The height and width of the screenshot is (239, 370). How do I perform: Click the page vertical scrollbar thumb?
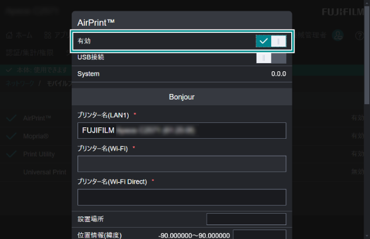[x=367, y=54]
